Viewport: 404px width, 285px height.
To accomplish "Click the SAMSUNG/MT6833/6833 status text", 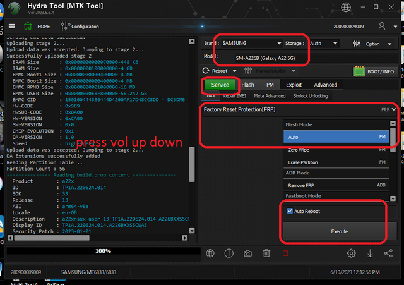I will click(88, 272).
